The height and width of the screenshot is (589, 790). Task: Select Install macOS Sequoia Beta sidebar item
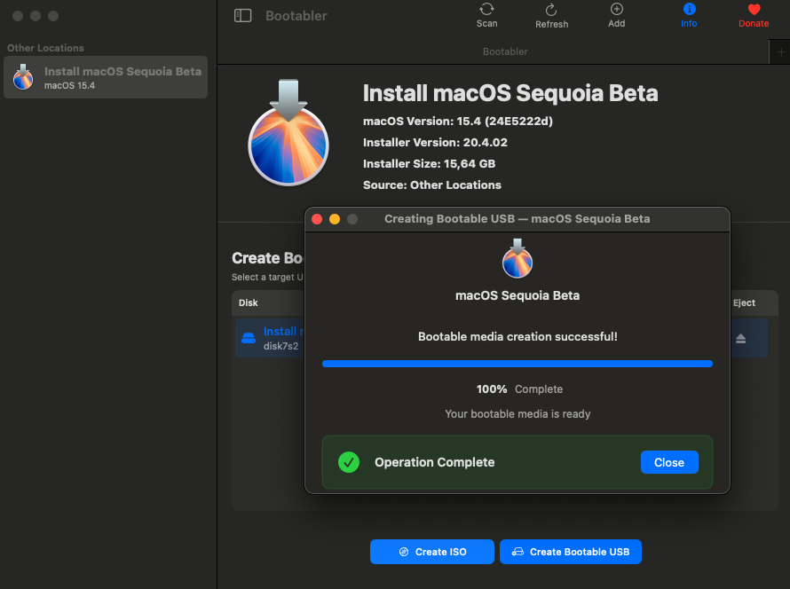pyautogui.click(x=106, y=77)
